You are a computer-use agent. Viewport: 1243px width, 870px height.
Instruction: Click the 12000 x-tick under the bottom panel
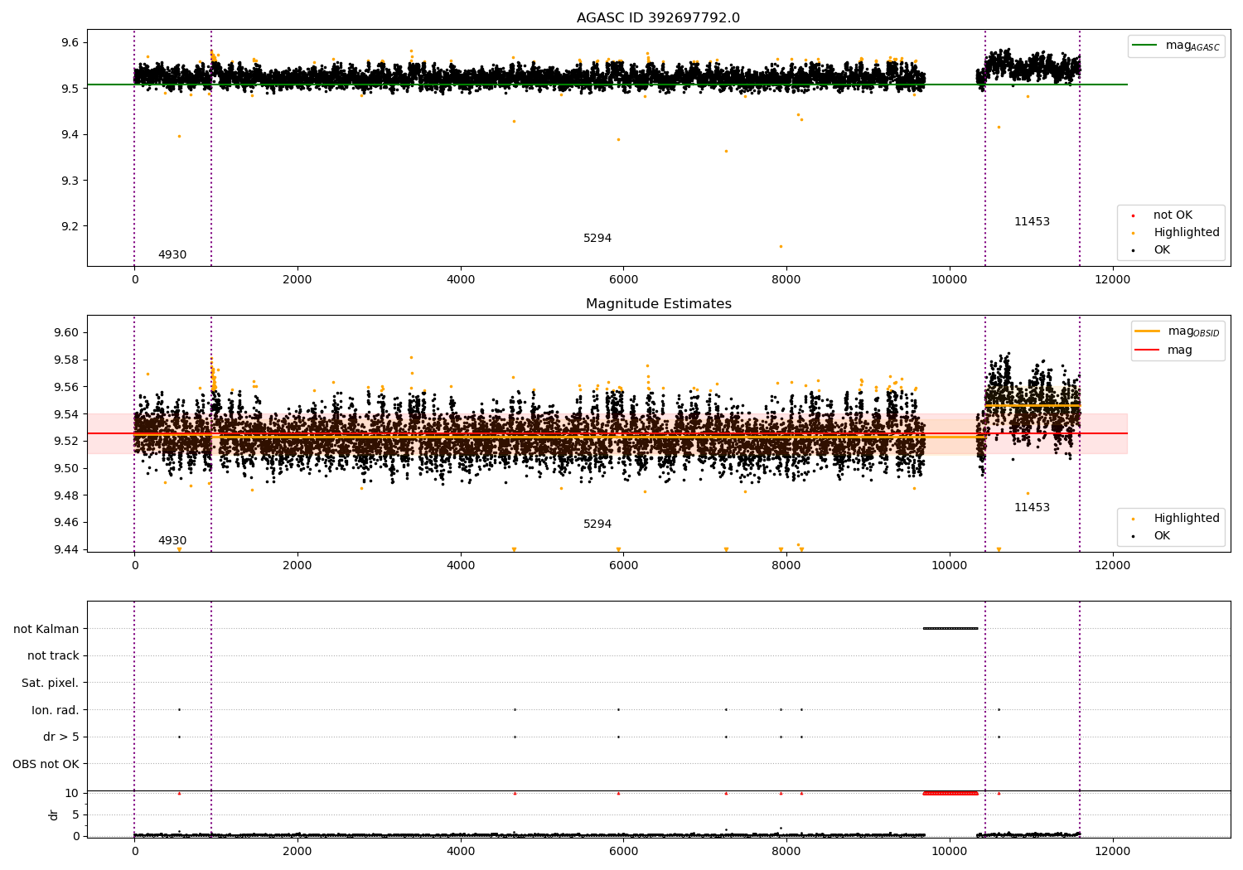1112,851
